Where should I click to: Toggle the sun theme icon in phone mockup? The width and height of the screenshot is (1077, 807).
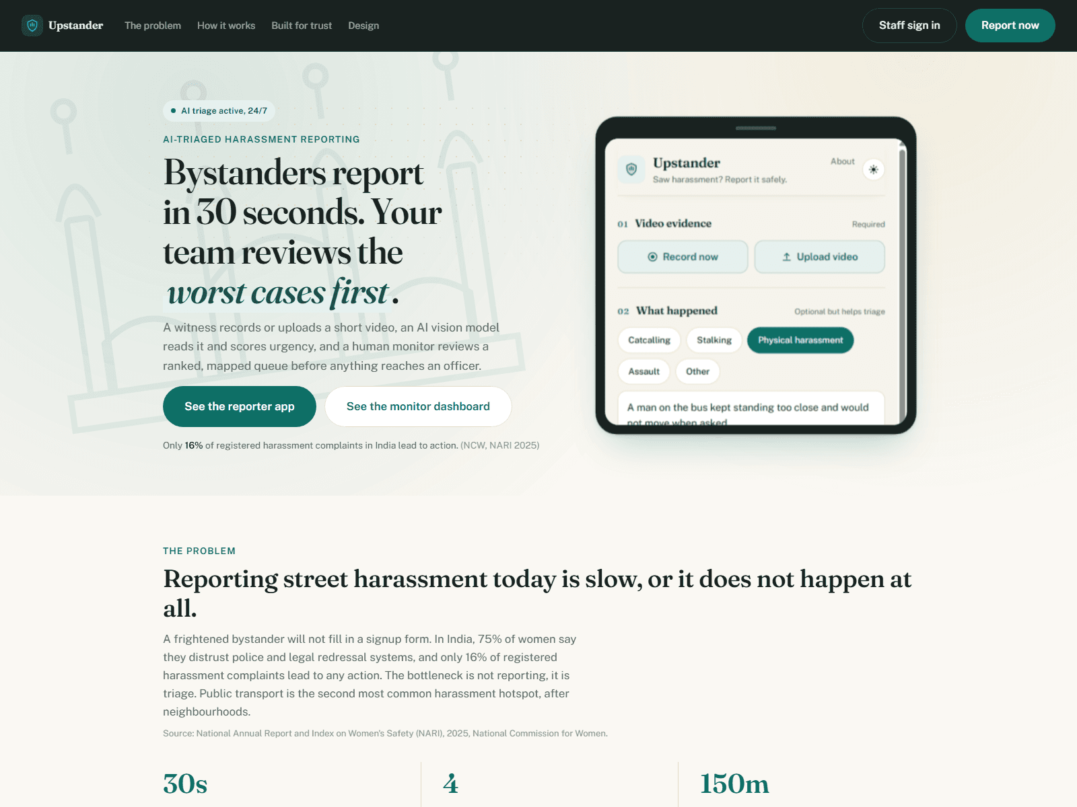[874, 169]
